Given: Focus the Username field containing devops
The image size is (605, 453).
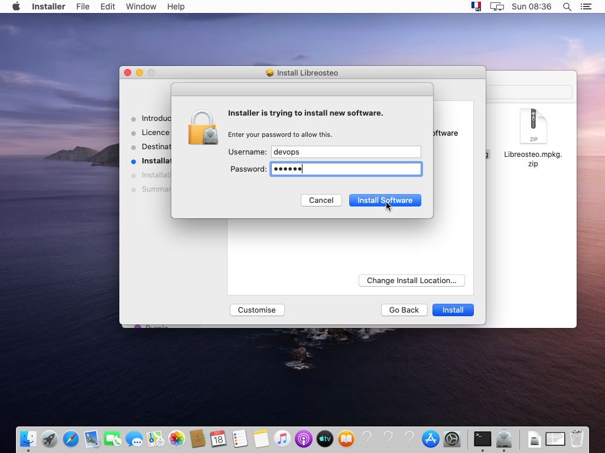Looking at the screenshot, I should pos(346,152).
